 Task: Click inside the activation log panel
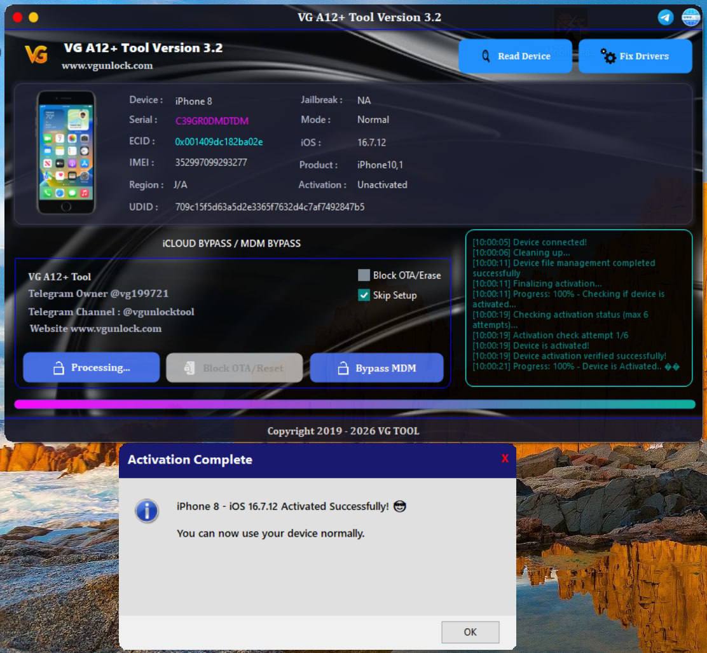[x=579, y=308]
